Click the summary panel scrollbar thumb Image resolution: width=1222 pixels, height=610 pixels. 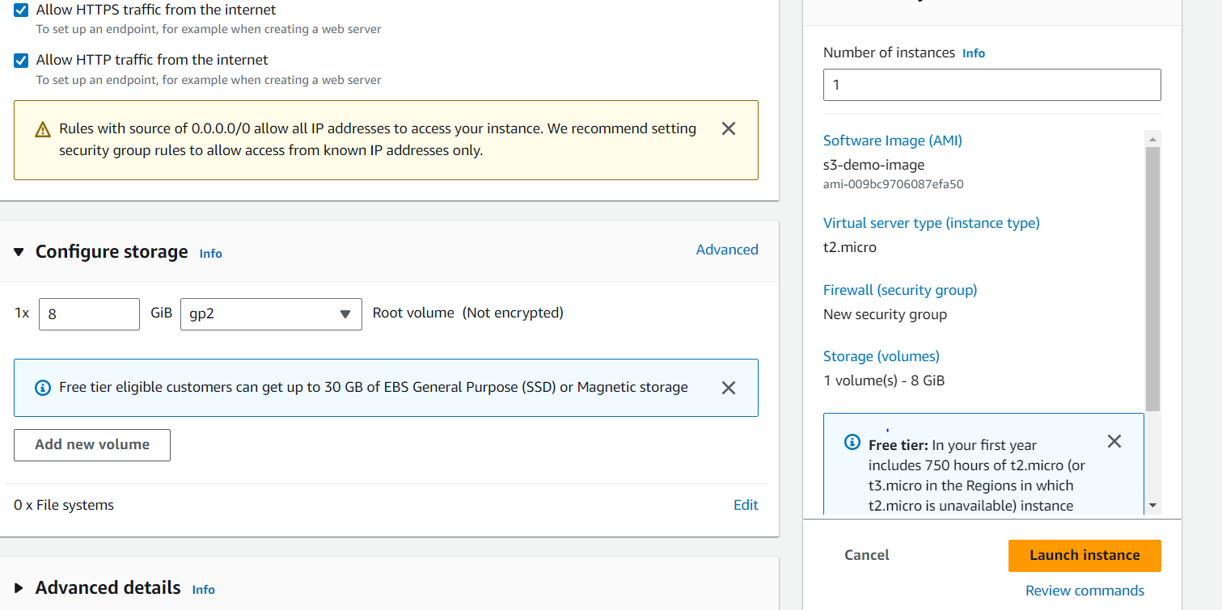pos(1152,279)
